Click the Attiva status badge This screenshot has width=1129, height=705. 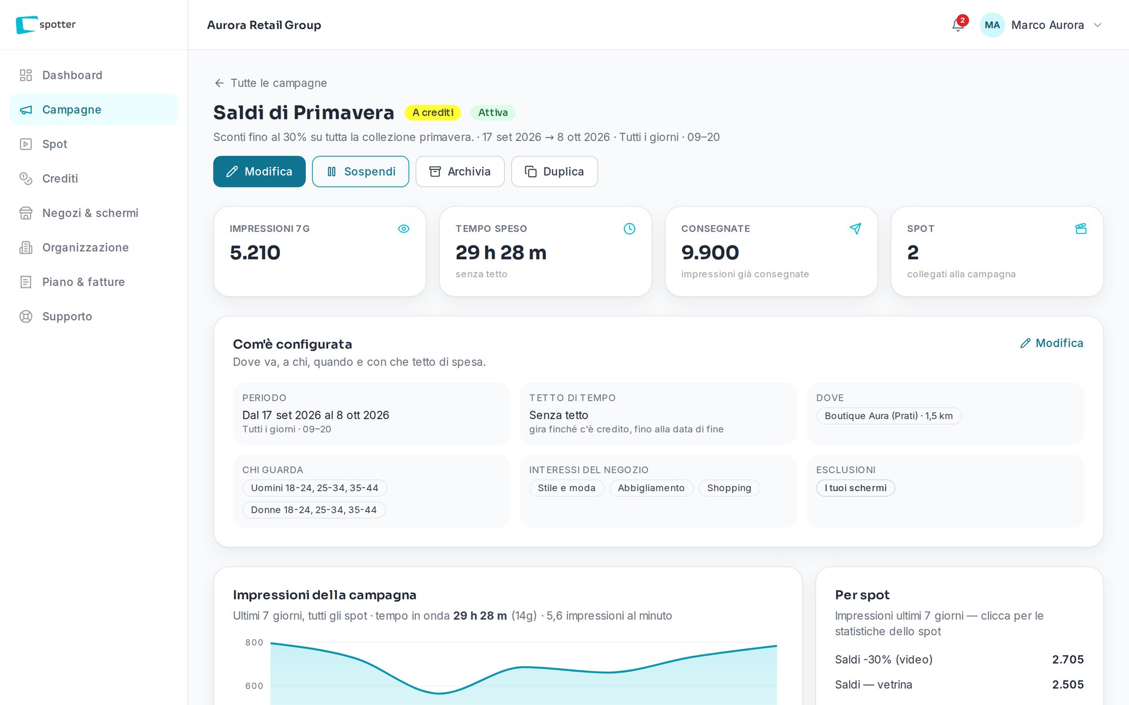click(x=493, y=112)
